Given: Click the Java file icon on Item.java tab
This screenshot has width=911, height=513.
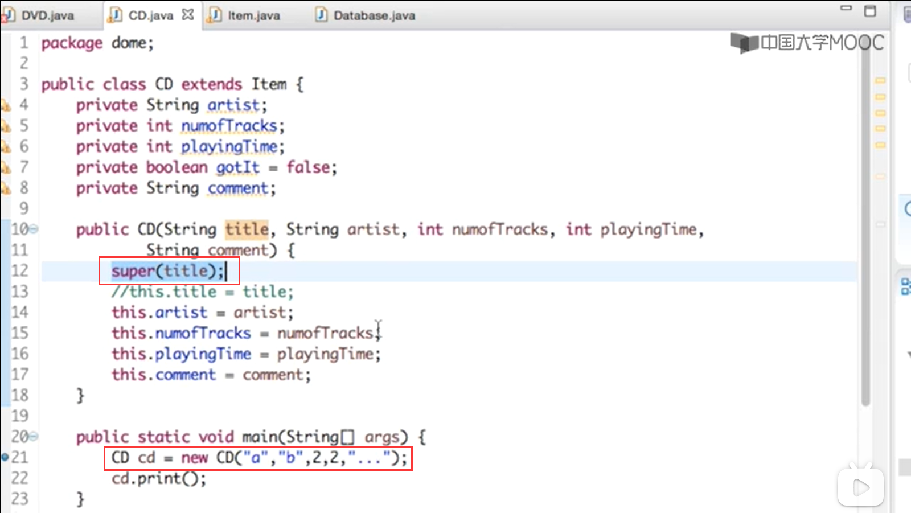Looking at the screenshot, I should (x=215, y=15).
